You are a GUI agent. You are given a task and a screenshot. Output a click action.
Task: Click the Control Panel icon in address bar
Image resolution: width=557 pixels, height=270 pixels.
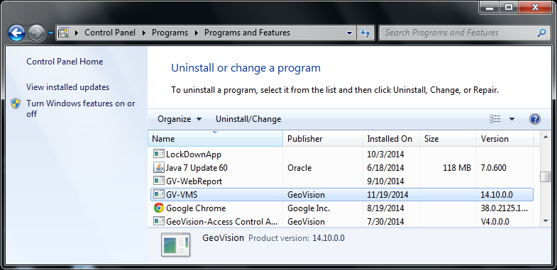coord(63,33)
